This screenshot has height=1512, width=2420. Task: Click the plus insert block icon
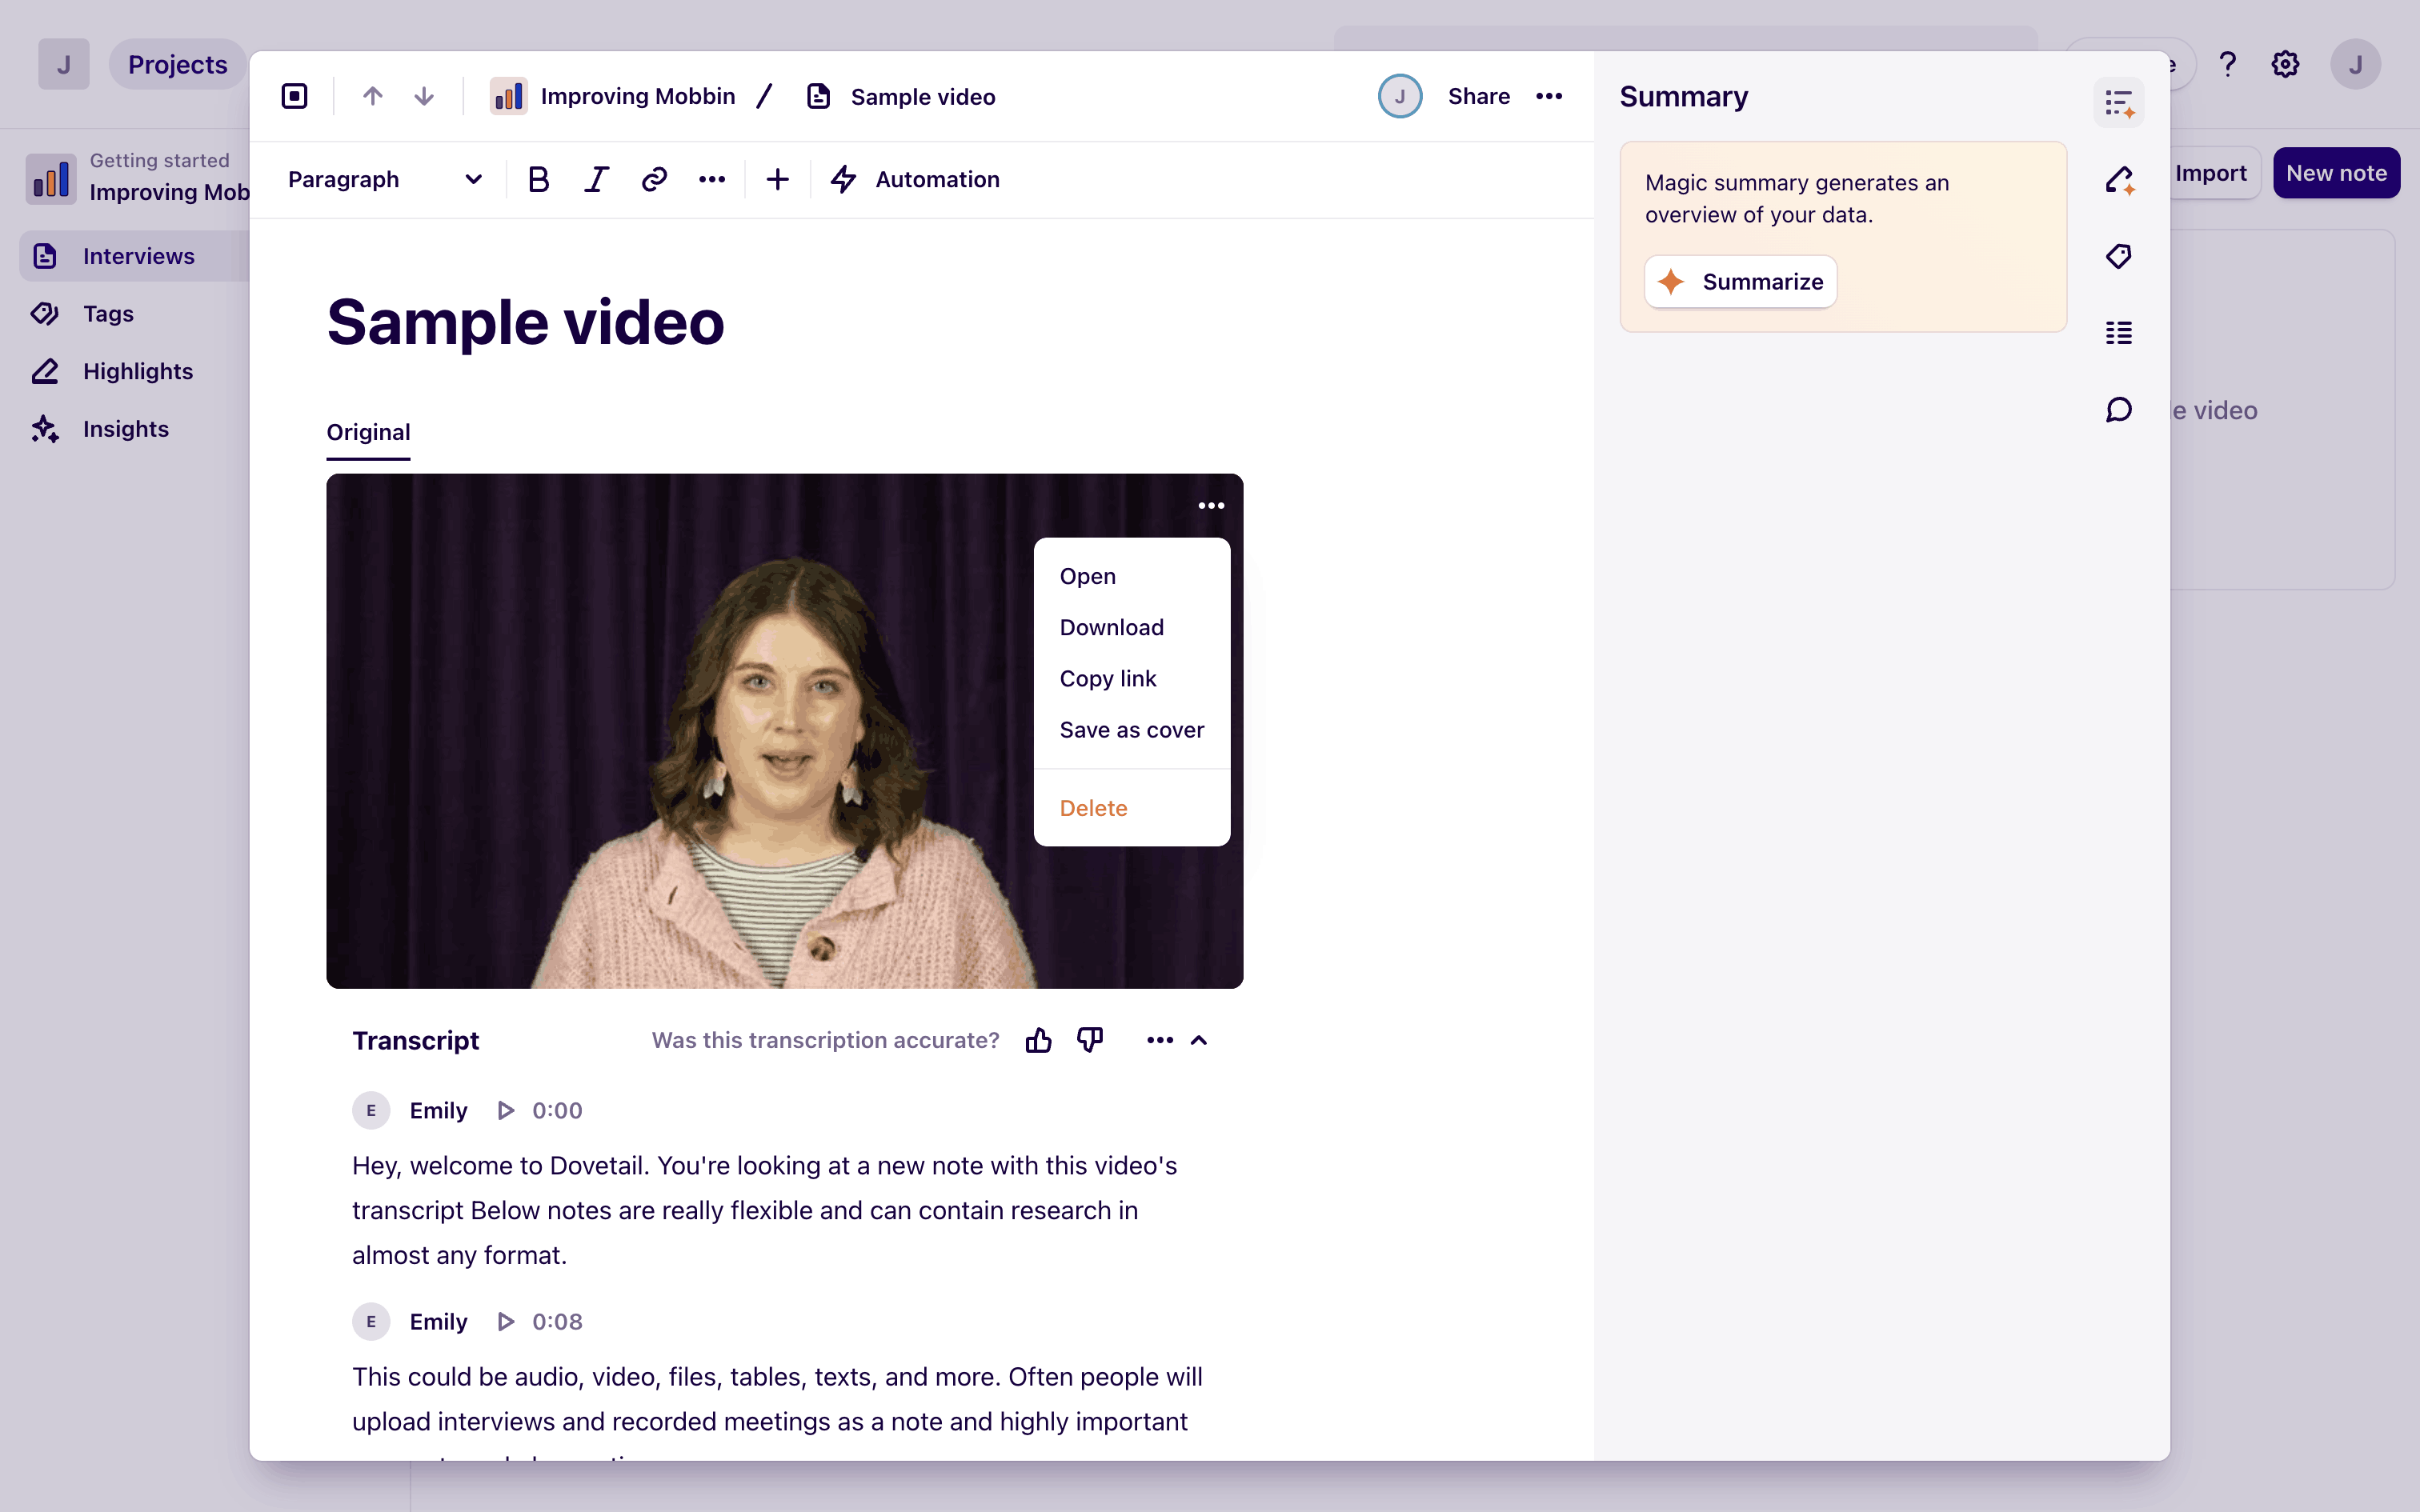coord(777,180)
